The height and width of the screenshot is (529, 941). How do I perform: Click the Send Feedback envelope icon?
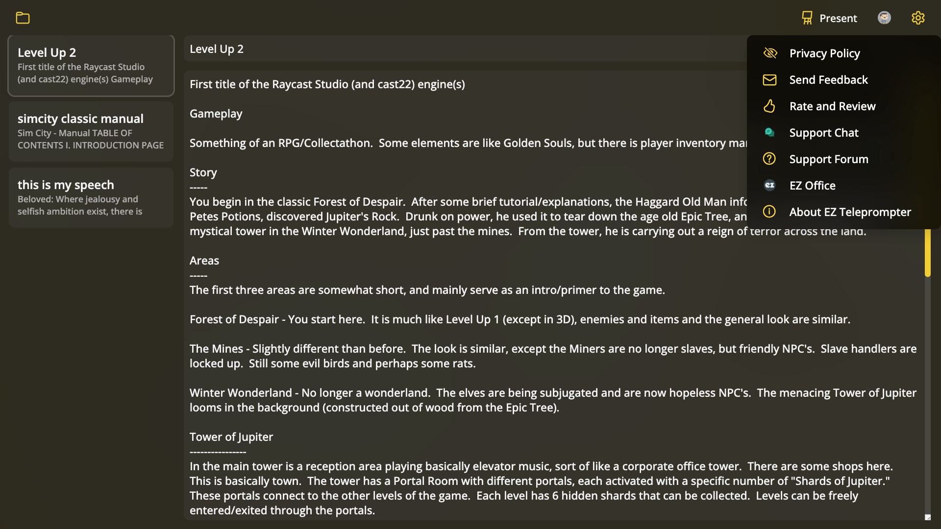[770, 80]
